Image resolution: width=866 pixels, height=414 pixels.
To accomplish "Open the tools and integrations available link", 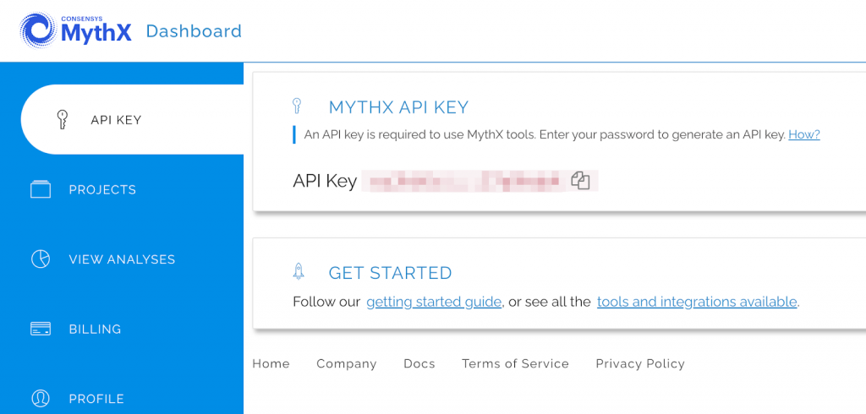I will [697, 302].
